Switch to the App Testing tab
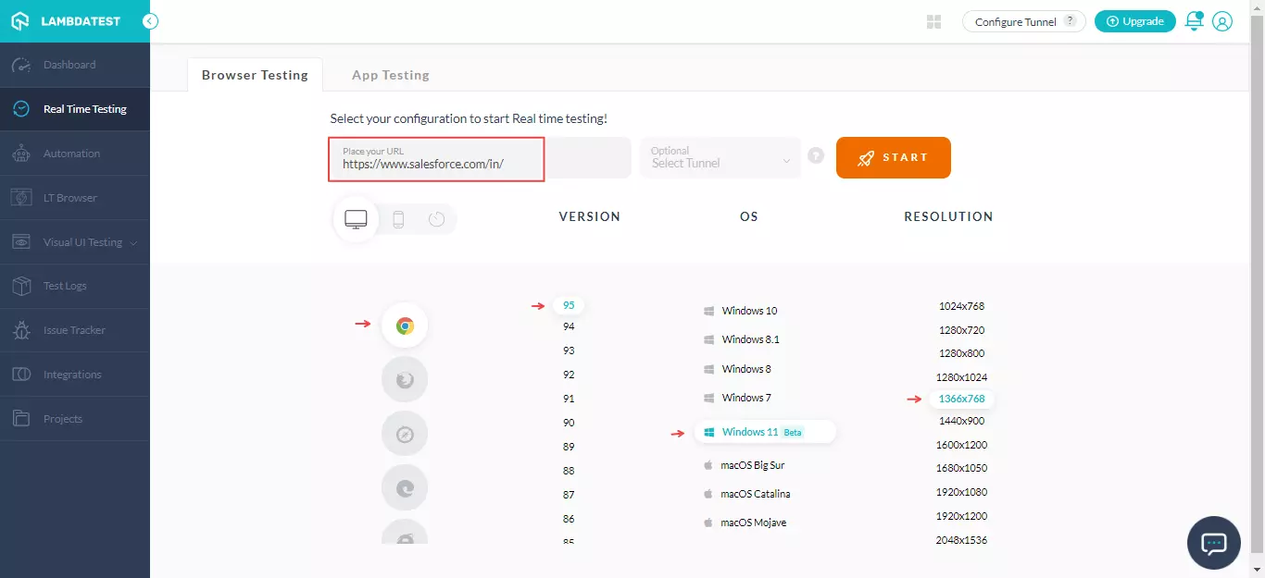 tap(390, 75)
